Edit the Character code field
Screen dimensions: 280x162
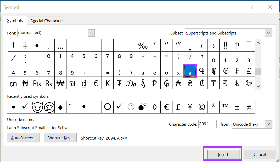tap(207, 124)
